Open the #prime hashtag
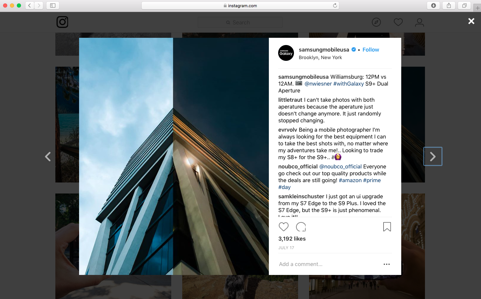Image resolution: width=481 pixels, height=299 pixels. (372, 180)
